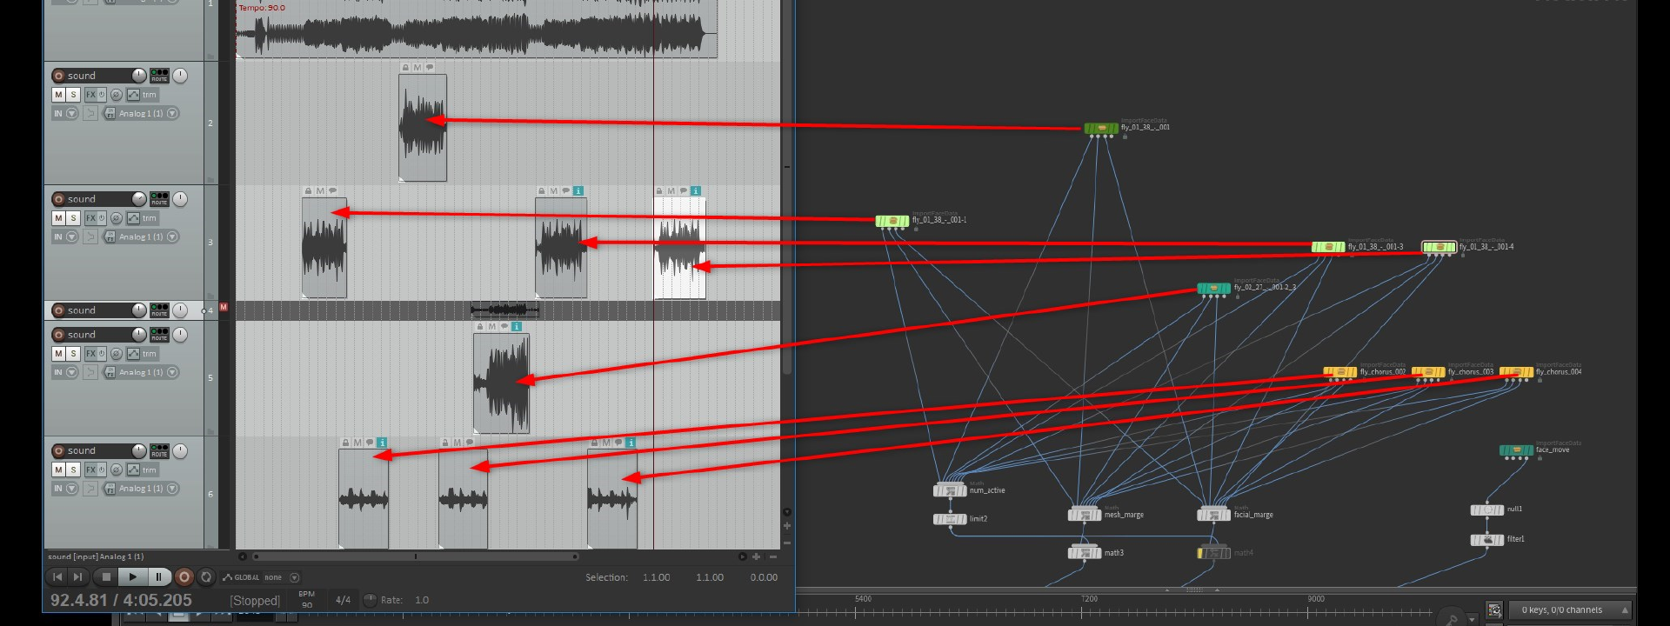1670x626 pixels.
Task: Start playback with Play button
Action: coord(132,576)
